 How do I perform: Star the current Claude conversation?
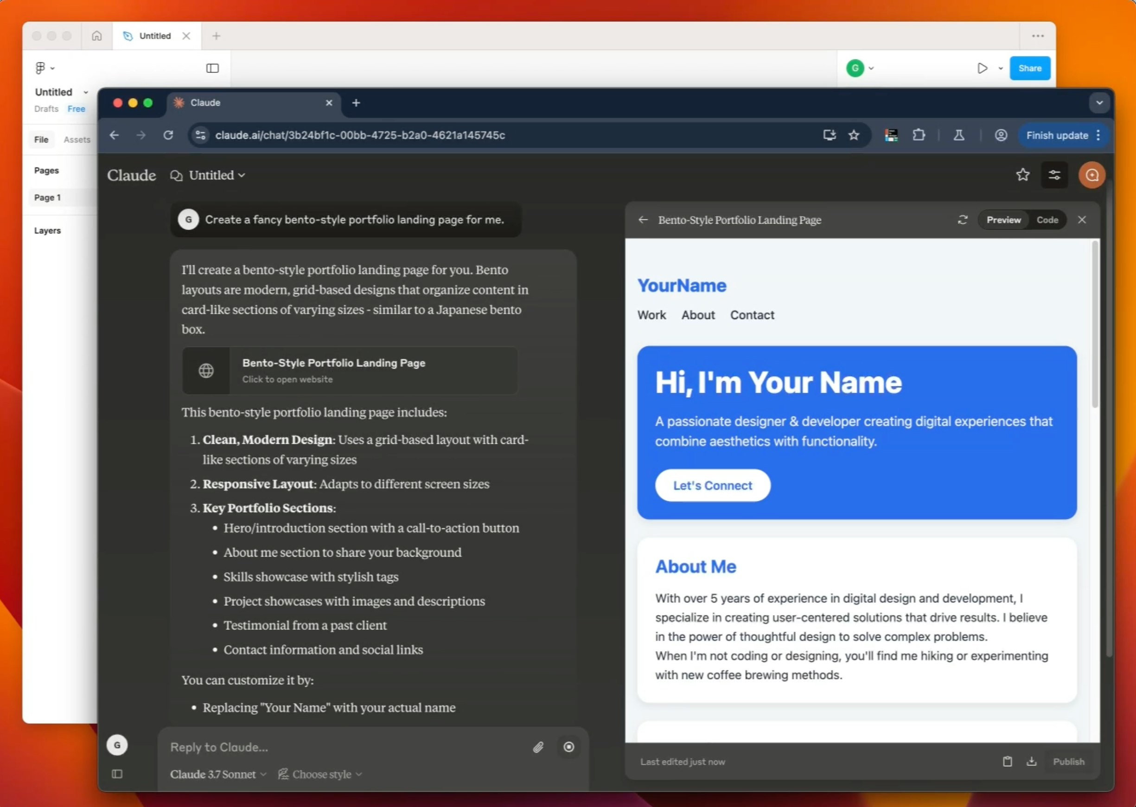(1023, 174)
